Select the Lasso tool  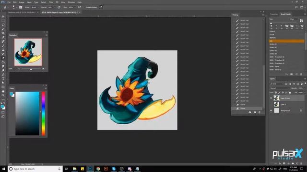point(3,25)
